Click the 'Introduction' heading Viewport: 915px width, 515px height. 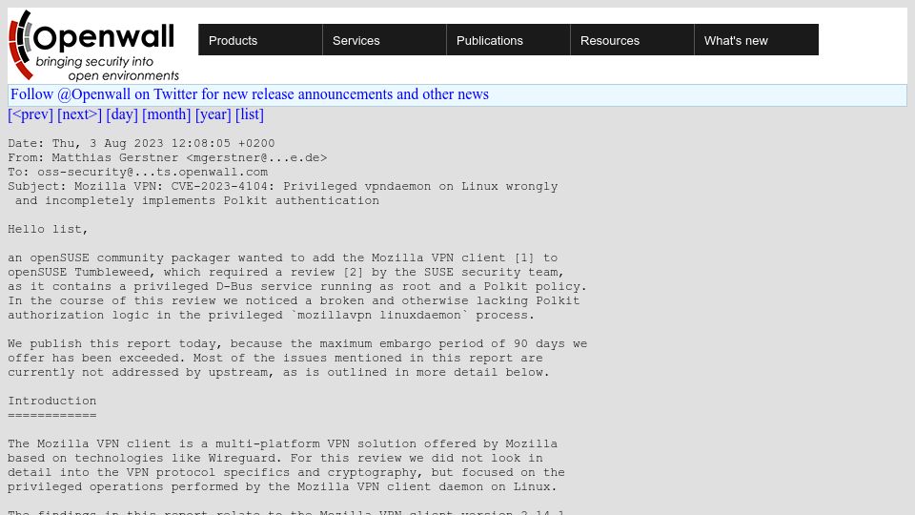tap(51, 402)
